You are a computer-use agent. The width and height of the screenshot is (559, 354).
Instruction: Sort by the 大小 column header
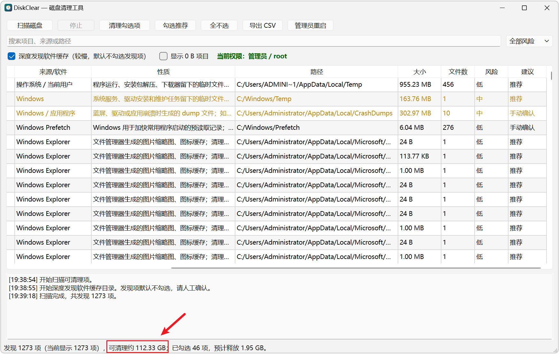click(x=419, y=72)
